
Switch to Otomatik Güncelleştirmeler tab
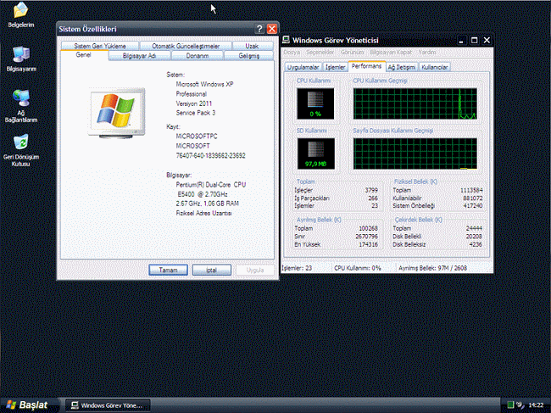pos(186,46)
